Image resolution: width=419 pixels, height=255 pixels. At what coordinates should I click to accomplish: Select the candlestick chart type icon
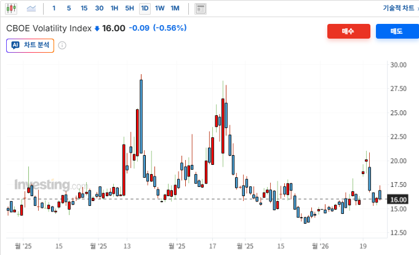tap(11, 9)
